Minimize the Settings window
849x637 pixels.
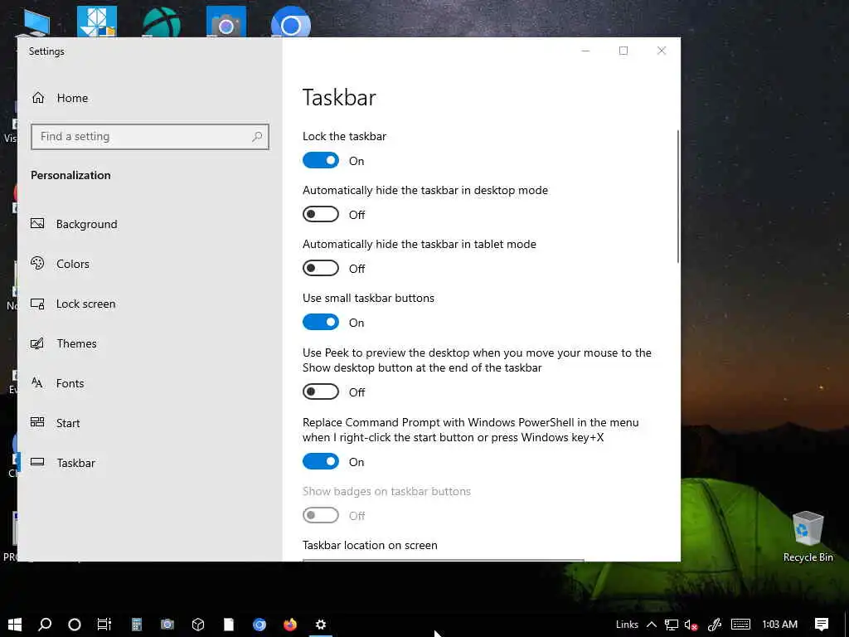click(x=585, y=51)
